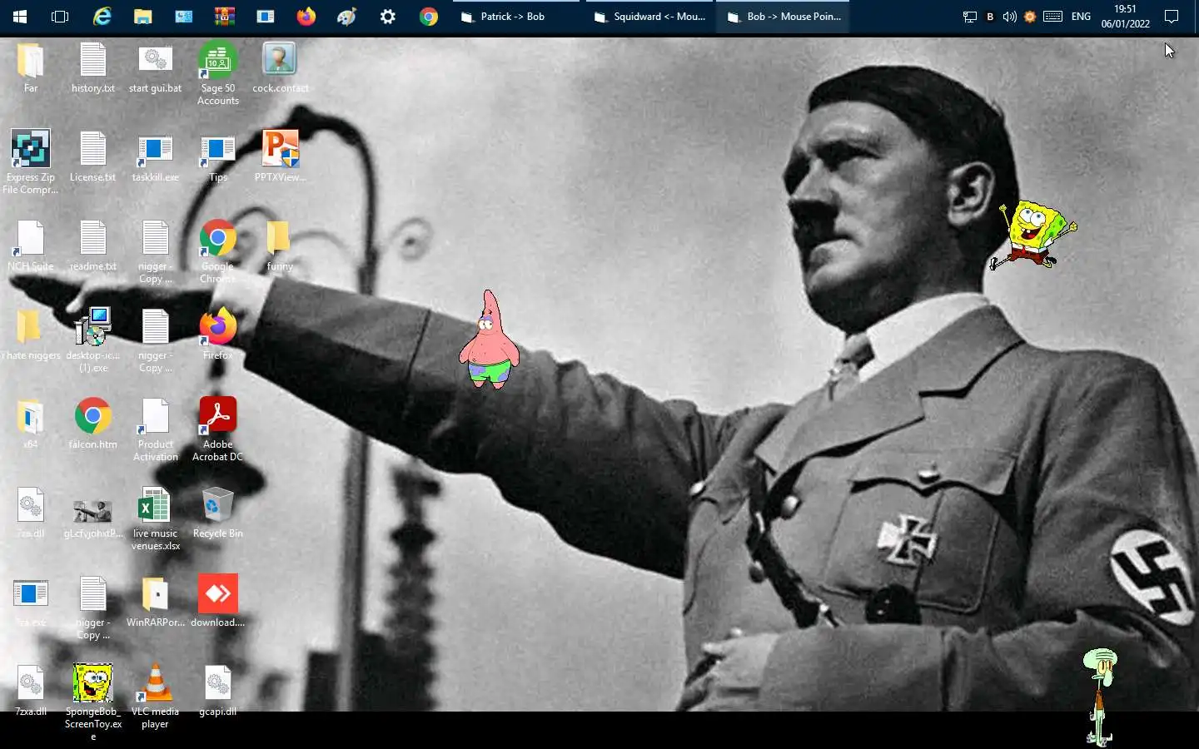Open the volume control in system tray
The image size is (1199, 749).
[x=1009, y=16]
